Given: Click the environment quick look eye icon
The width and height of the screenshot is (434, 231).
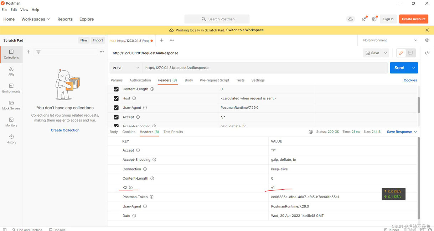Looking at the screenshot, I should [427, 40].
